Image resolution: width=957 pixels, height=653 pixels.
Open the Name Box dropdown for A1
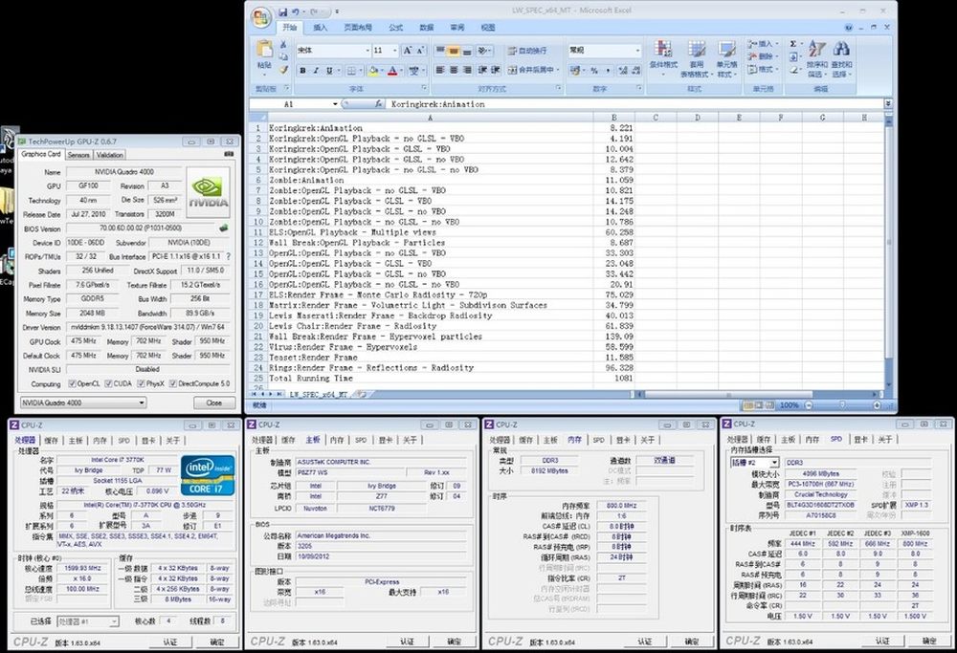point(335,104)
